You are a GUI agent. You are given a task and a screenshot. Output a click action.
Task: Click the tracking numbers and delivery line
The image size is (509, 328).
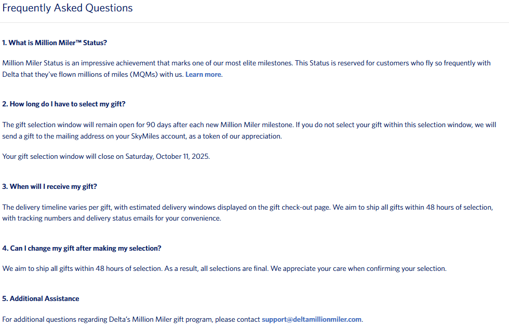tap(112, 218)
